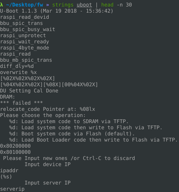Click the 0x80200000 address text

[15, 146]
